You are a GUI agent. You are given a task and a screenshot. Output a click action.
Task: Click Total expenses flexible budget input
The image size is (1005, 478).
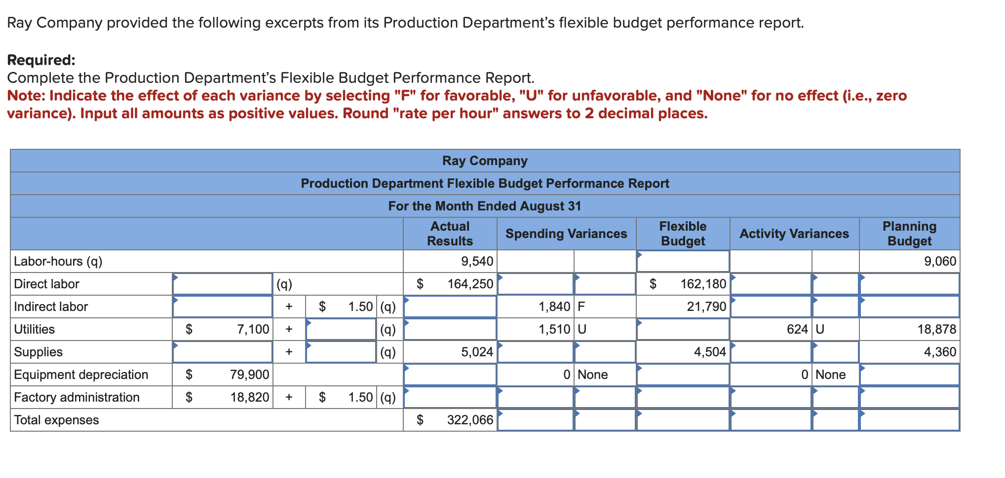pos(683,420)
